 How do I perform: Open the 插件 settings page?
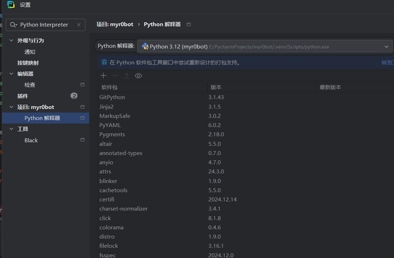[x=23, y=96]
